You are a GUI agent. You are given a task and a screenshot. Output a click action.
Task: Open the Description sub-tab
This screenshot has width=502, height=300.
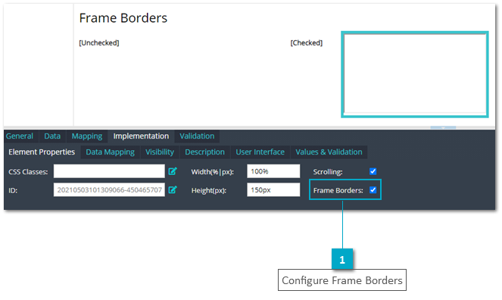(205, 152)
